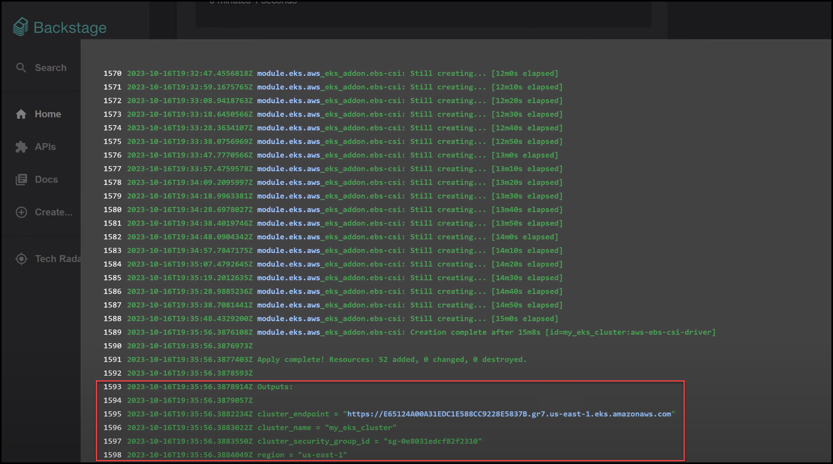The image size is (833, 464).
Task: Click the 'Create...' navigation link
Action: point(54,212)
